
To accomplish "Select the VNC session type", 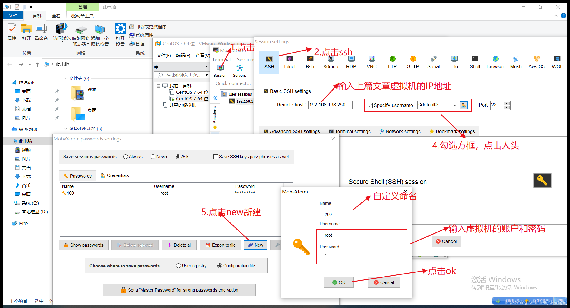I will tap(372, 62).
